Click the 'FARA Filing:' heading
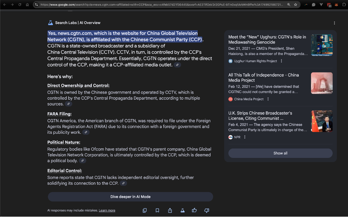This screenshot has width=348, height=217. click(x=59, y=114)
